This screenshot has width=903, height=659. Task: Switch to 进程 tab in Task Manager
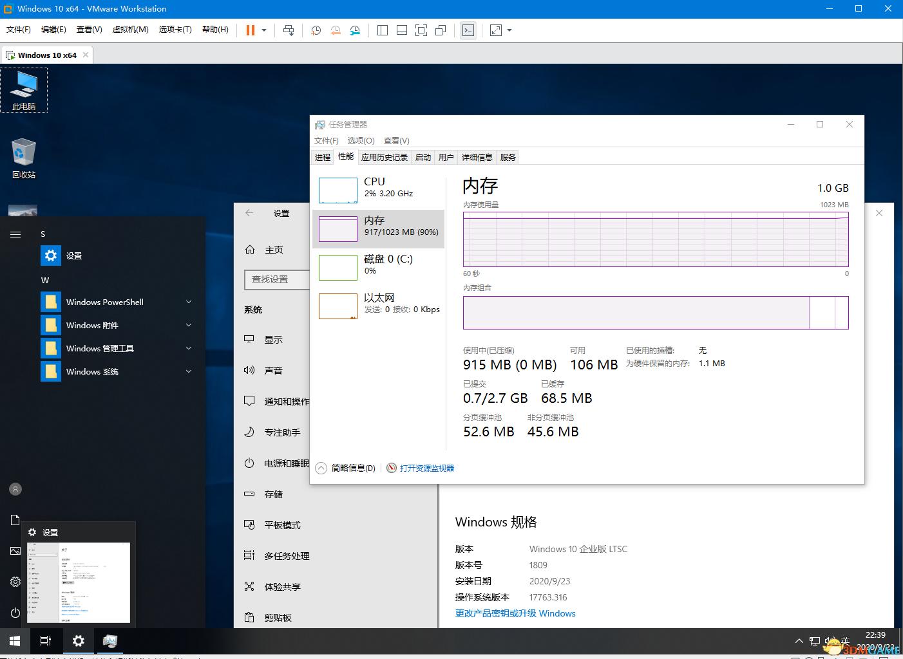tap(323, 157)
